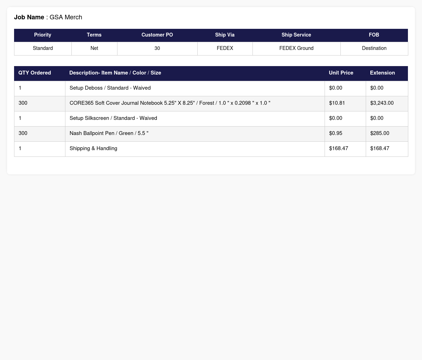This screenshot has width=422, height=360.
Task: Click the CORE365 Soft Cover Journal description
Action: (170, 103)
